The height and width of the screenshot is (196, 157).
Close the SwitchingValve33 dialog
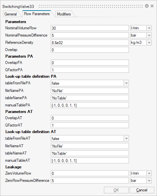152,6
